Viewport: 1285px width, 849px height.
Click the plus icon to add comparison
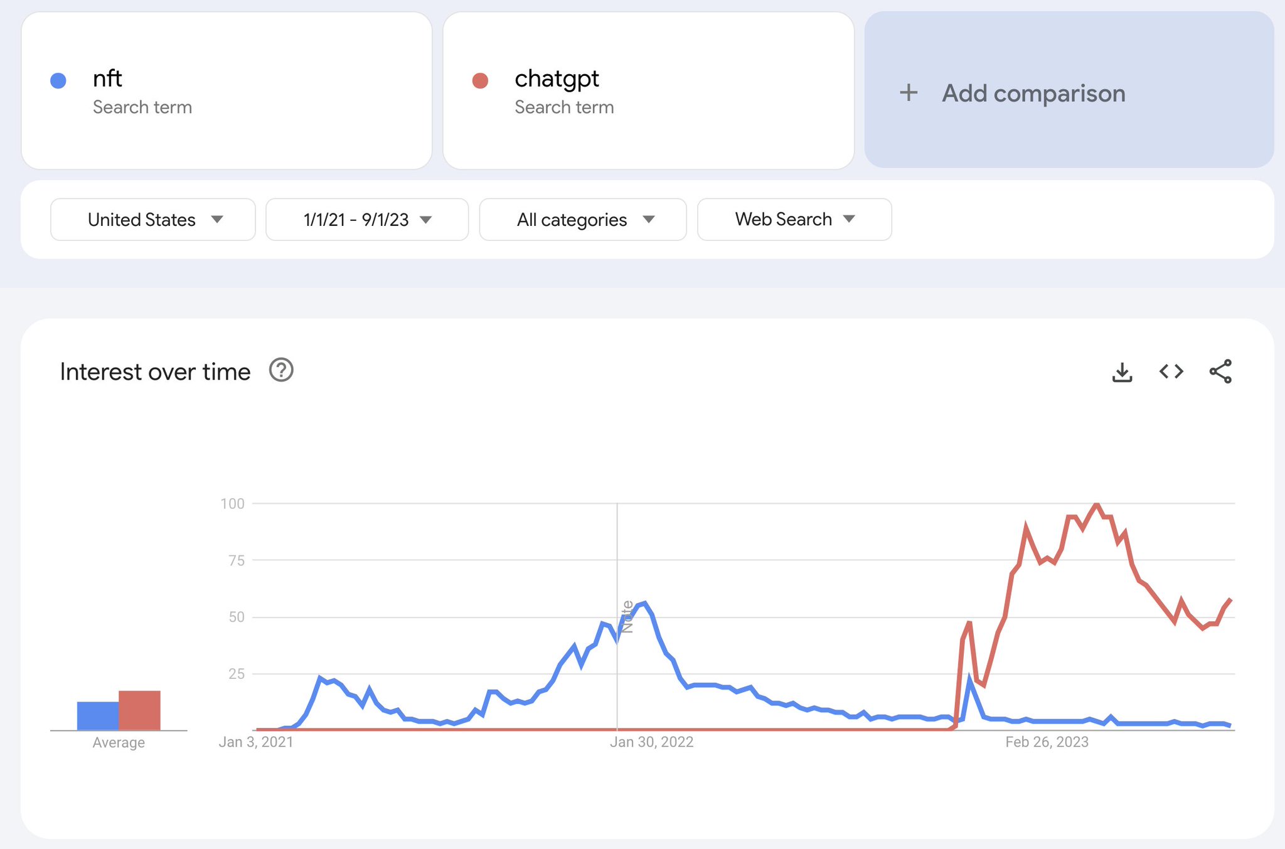pyautogui.click(x=909, y=93)
